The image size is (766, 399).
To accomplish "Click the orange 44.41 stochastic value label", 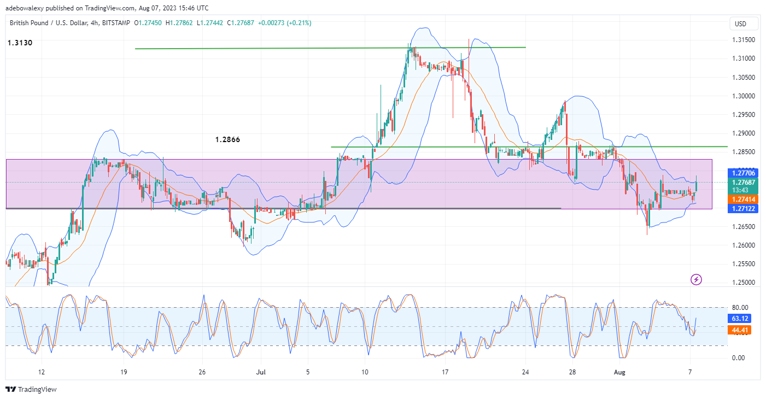I will pos(740,330).
